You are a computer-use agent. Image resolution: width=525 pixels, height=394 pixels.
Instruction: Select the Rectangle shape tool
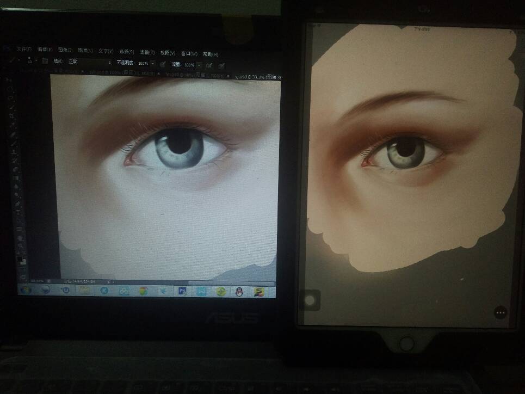click(x=20, y=230)
